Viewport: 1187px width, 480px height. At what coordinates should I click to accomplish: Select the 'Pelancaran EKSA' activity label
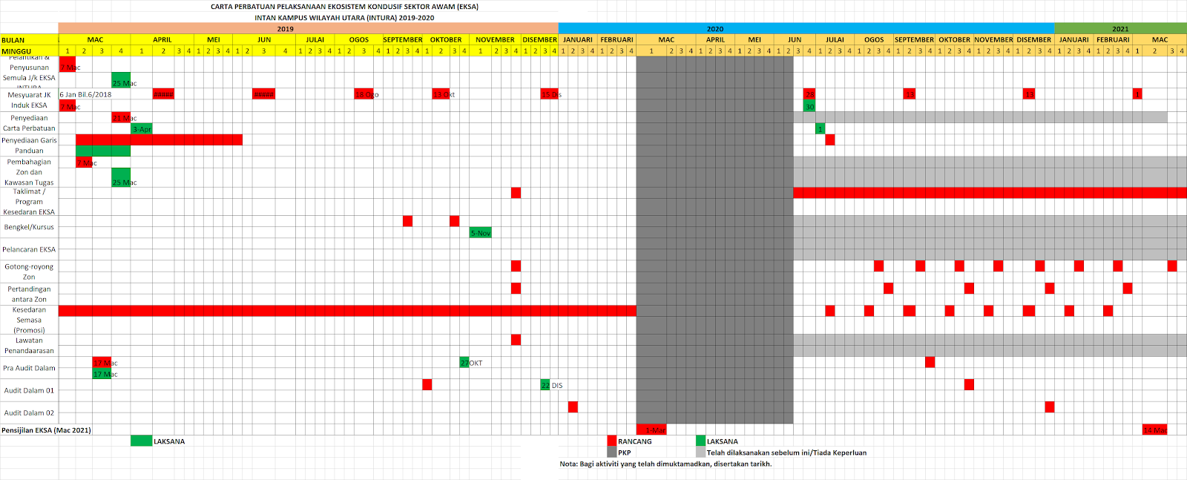tap(29, 249)
